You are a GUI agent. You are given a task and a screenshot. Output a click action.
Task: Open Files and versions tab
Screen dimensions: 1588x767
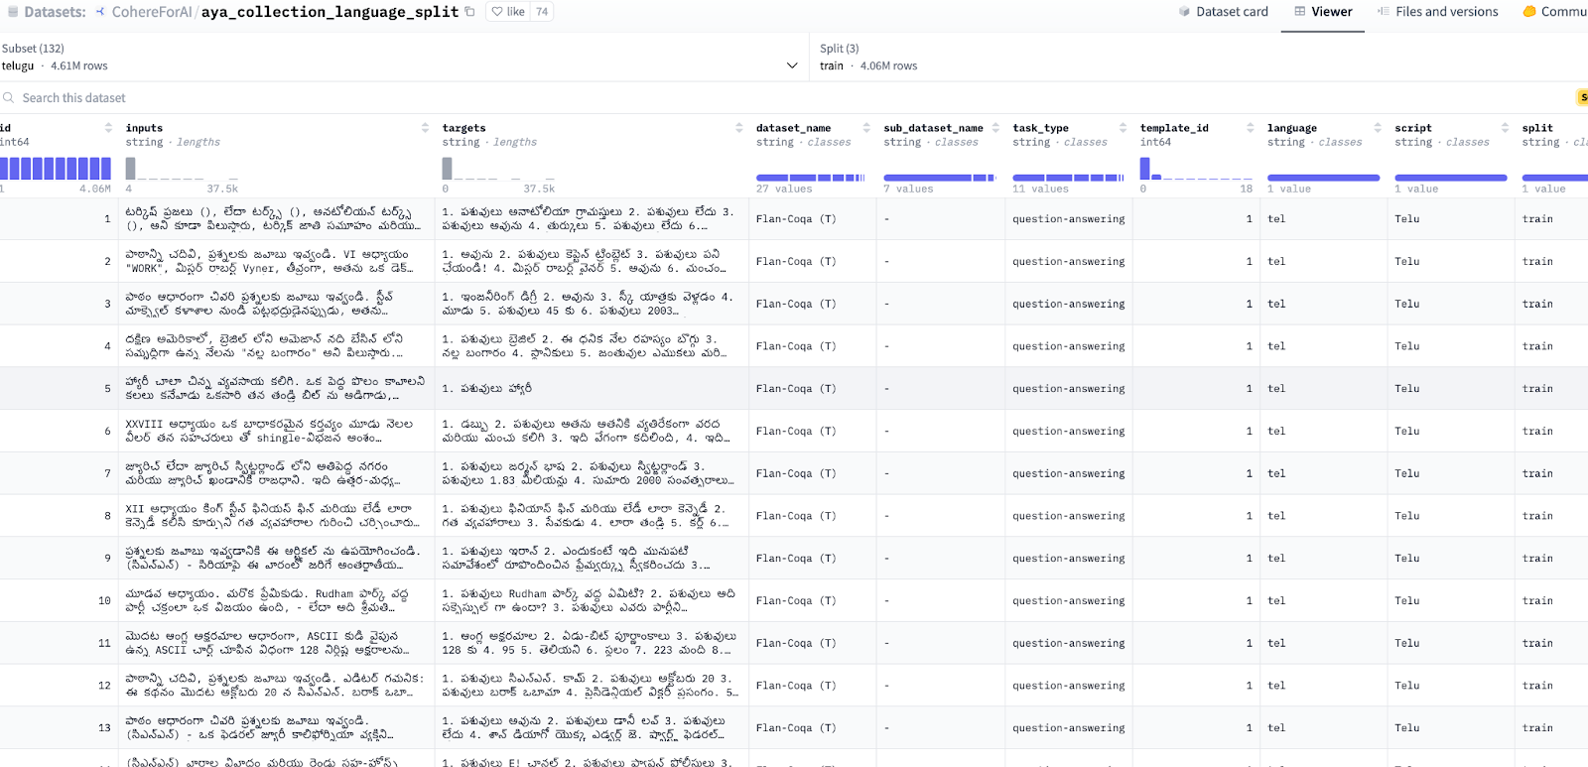[1437, 12]
